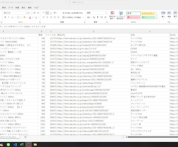
Task: Open Conditional Formatting (条件付き書式)
Action: 112,15
